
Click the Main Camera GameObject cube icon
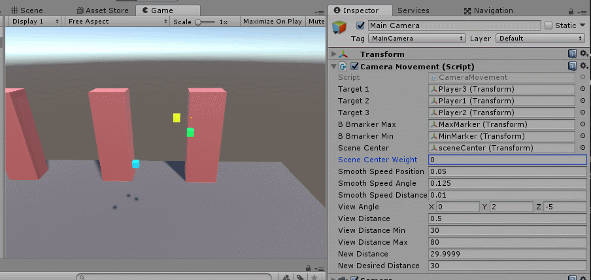click(339, 28)
